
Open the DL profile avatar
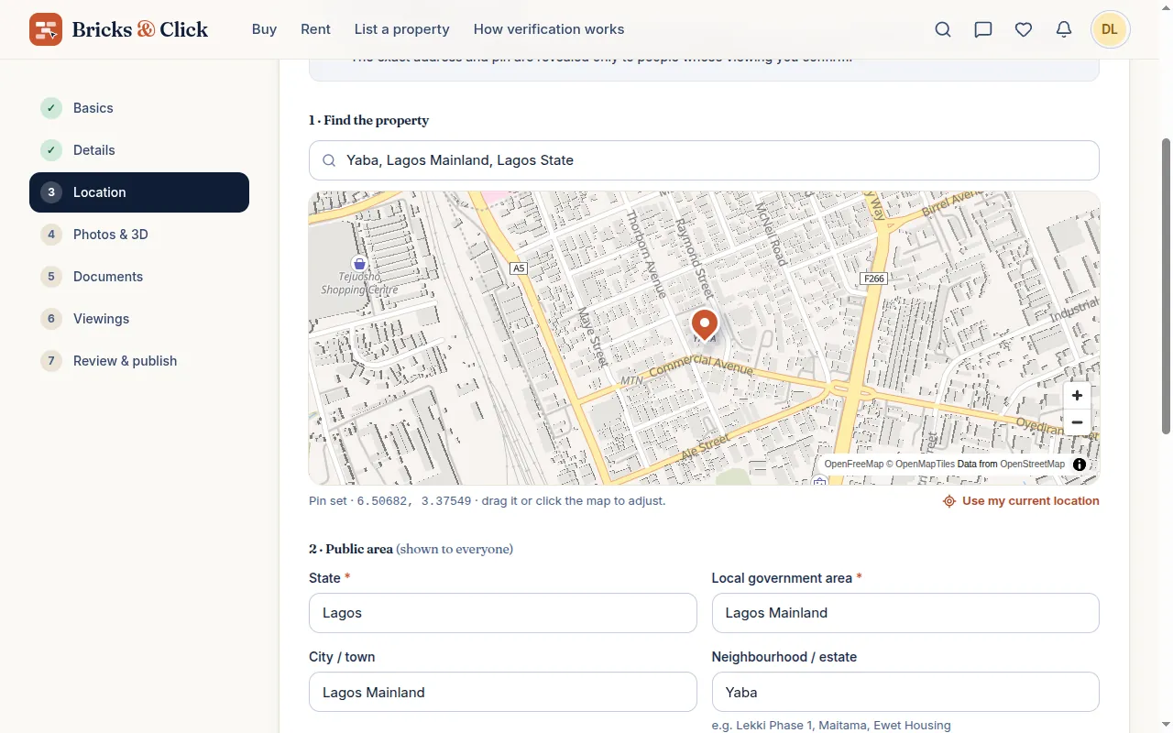tap(1110, 29)
